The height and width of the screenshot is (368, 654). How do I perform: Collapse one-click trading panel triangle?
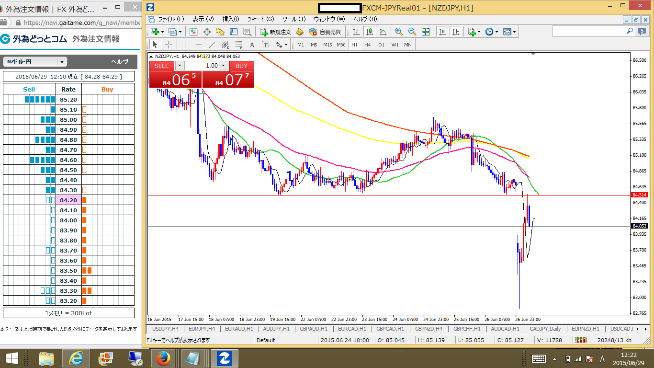point(152,56)
